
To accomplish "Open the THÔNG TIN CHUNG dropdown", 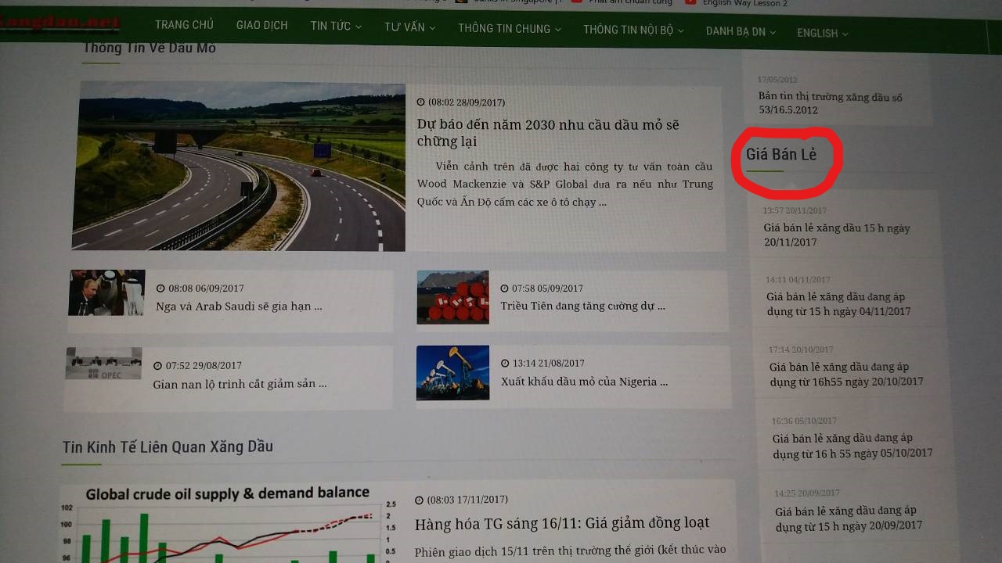I will pos(510,29).
